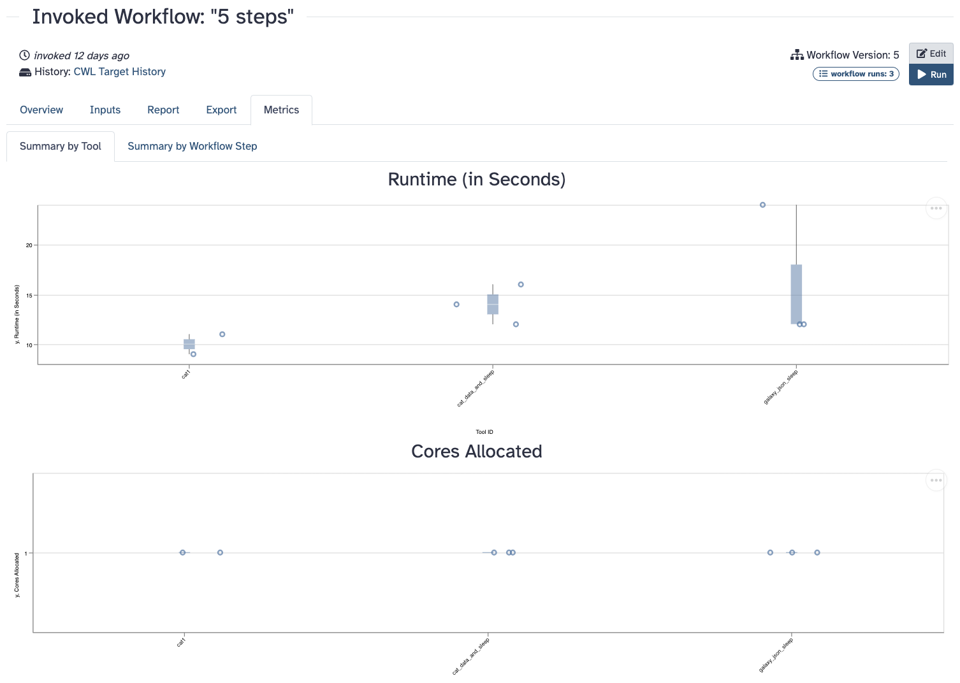Screen dimensions: 960x683
Task: Open the Export tab
Action: [x=221, y=110]
